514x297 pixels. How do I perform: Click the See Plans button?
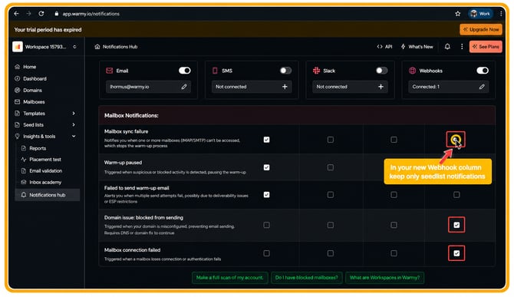pyautogui.click(x=486, y=47)
